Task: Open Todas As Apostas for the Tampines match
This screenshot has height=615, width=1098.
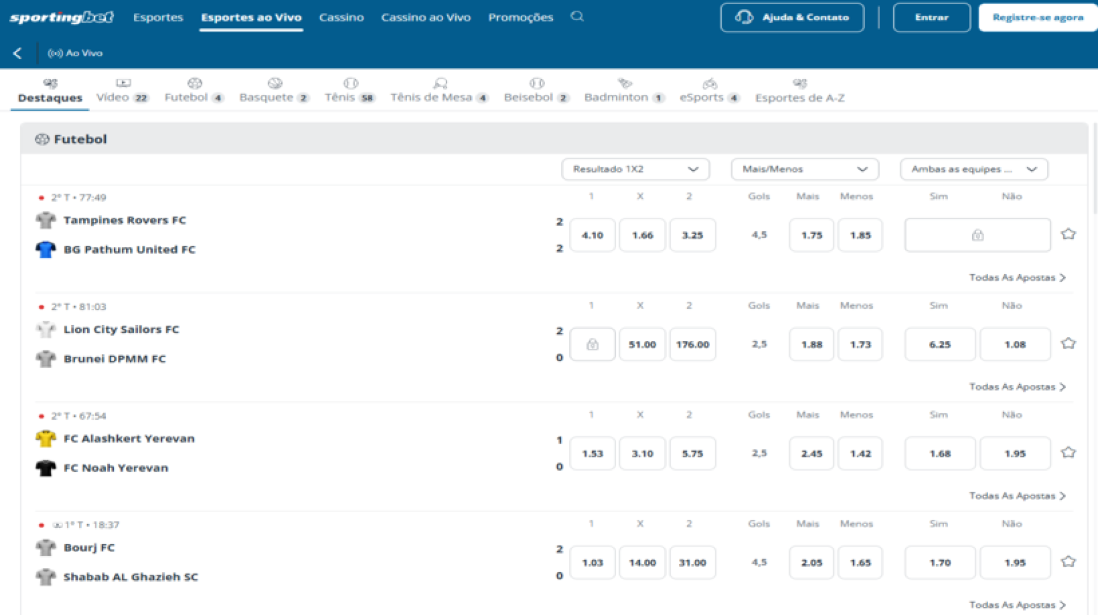Action: tap(1016, 277)
